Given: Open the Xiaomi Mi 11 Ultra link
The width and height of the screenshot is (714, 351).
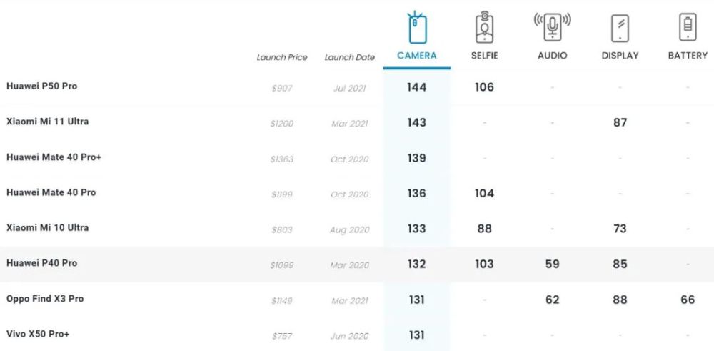Looking at the screenshot, I should (x=47, y=122).
